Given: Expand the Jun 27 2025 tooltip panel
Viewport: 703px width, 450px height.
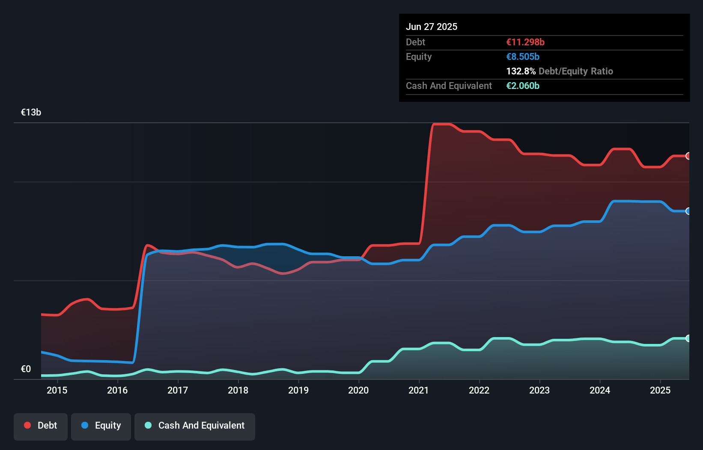Looking at the screenshot, I should 432,27.
